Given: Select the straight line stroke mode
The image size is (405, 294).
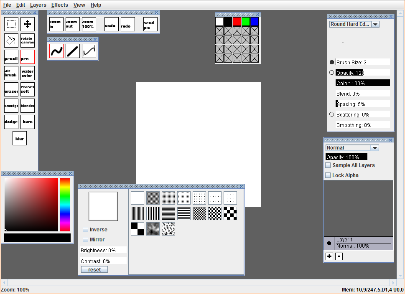Looking at the screenshot, I should pyautogui.click(x=73, y=51).
